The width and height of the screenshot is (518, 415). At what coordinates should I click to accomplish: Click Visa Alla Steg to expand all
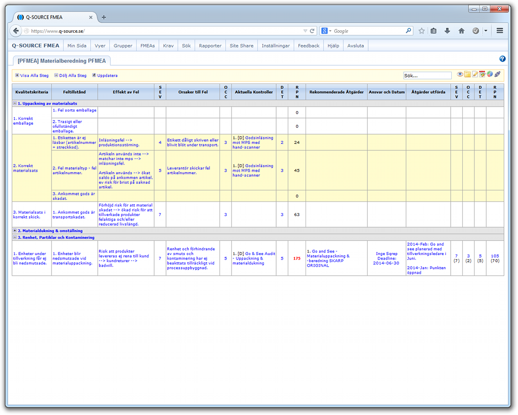(x=32, y=76)
